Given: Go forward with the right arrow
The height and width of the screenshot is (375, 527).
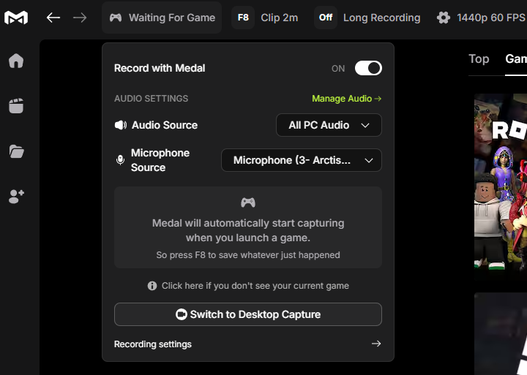Looking at the screenshot, I should pos(80,18).
